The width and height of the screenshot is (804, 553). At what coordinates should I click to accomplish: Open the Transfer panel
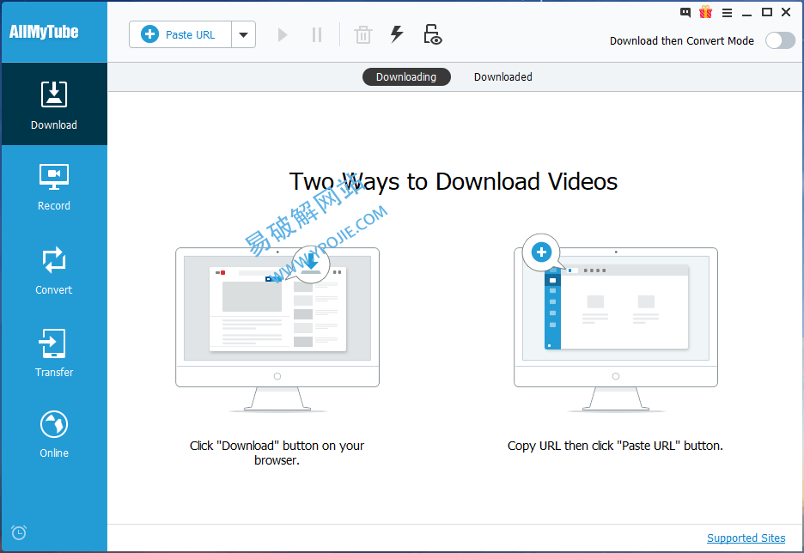pos(53,352)
